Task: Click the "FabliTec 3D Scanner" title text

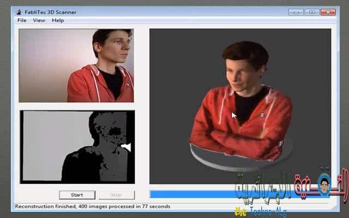Action: (51, 12)
